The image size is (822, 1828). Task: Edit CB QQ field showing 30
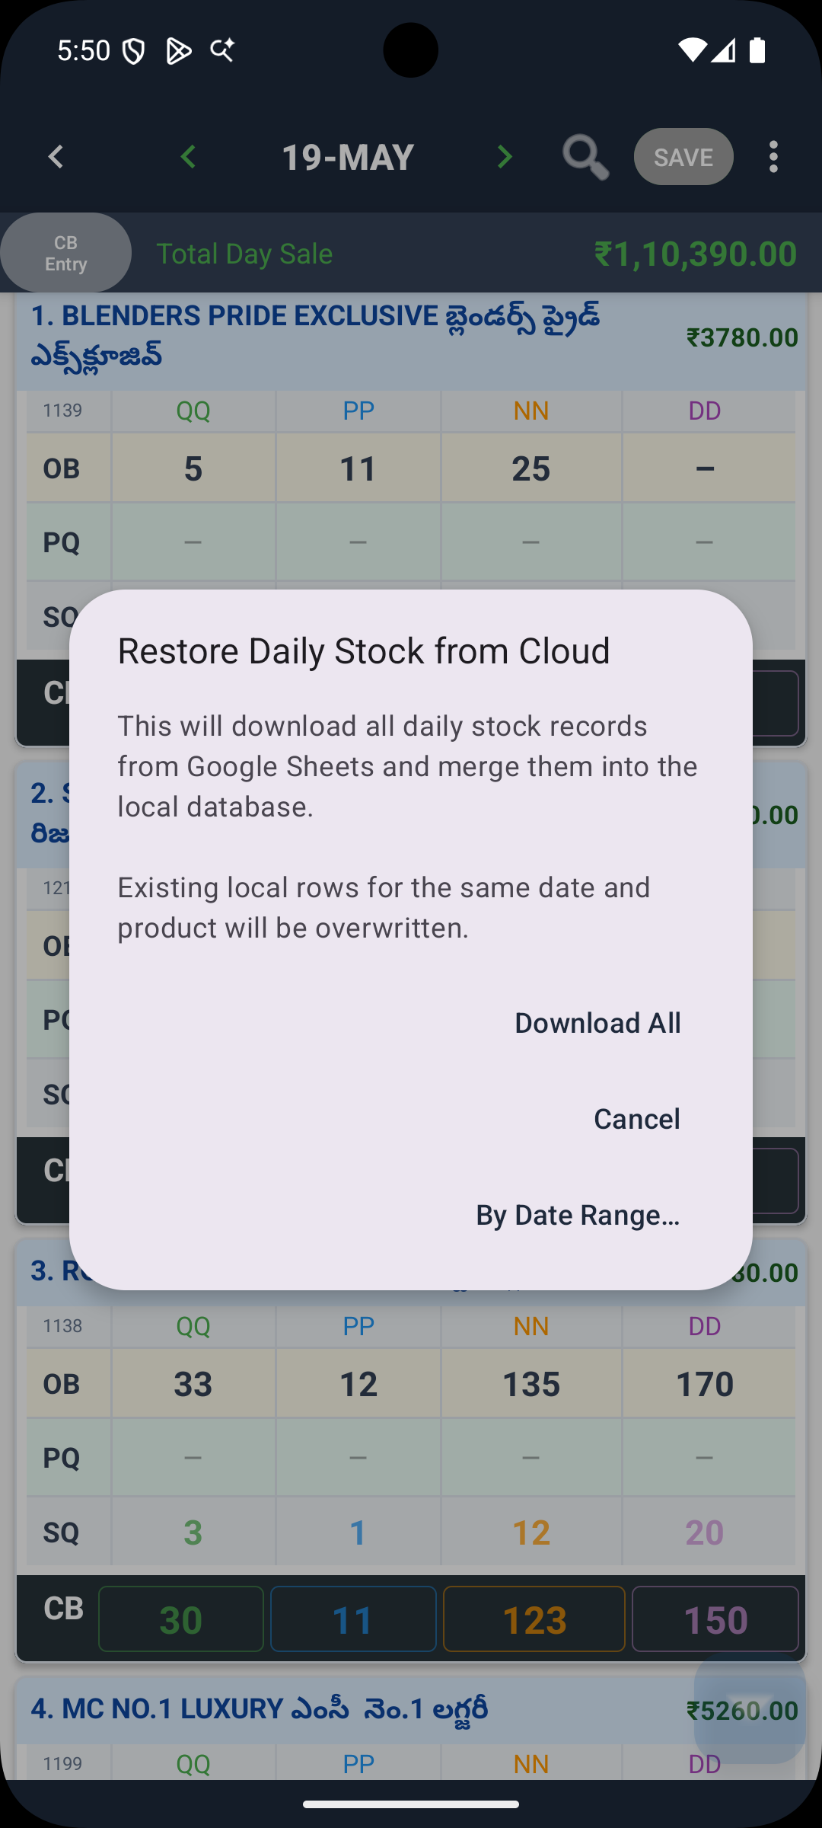(181, 1619)
